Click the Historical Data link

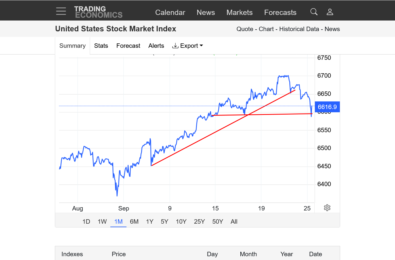pos(299,29)
